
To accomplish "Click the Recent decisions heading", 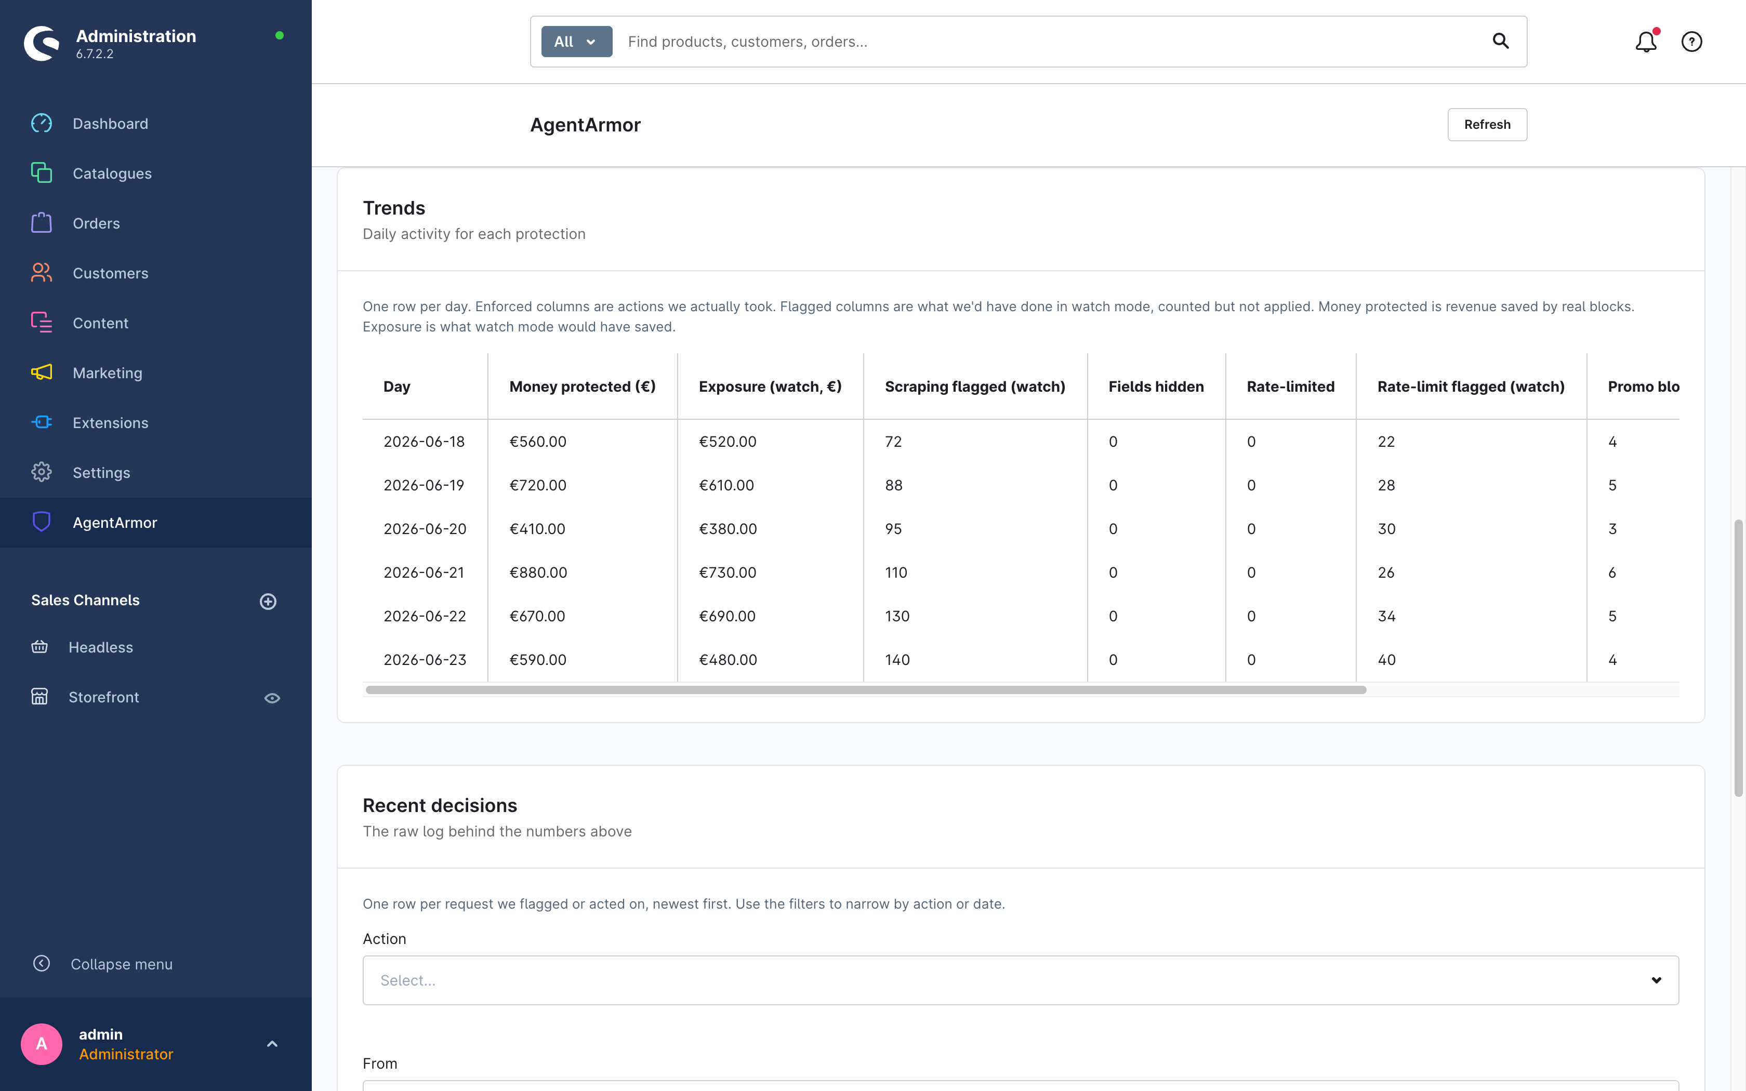I will 440,805.
